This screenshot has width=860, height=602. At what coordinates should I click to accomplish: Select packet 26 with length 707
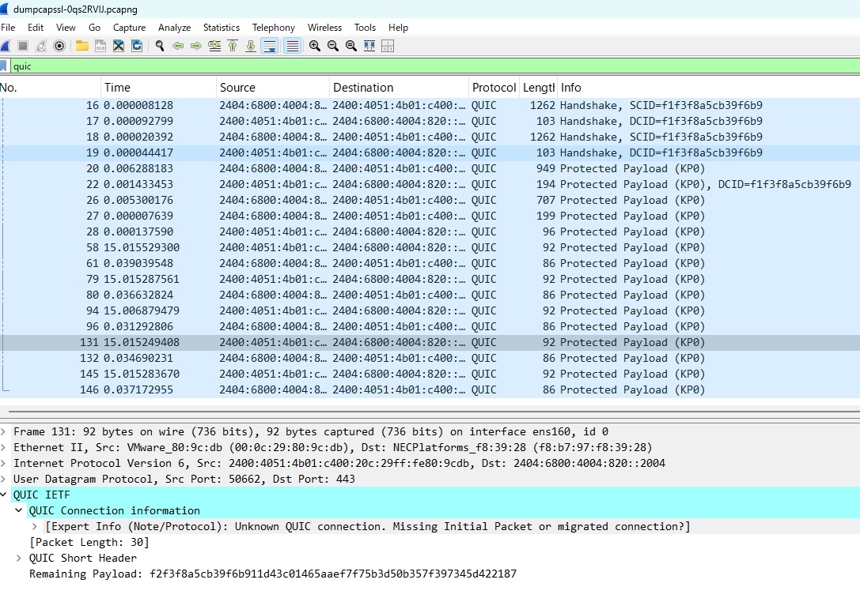click(x=430, y=201)
